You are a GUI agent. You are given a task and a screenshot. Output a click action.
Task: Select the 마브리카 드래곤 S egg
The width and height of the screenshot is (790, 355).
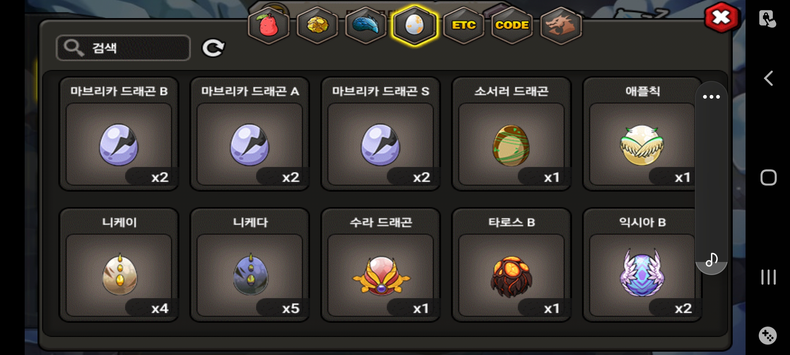click(381, 134)
